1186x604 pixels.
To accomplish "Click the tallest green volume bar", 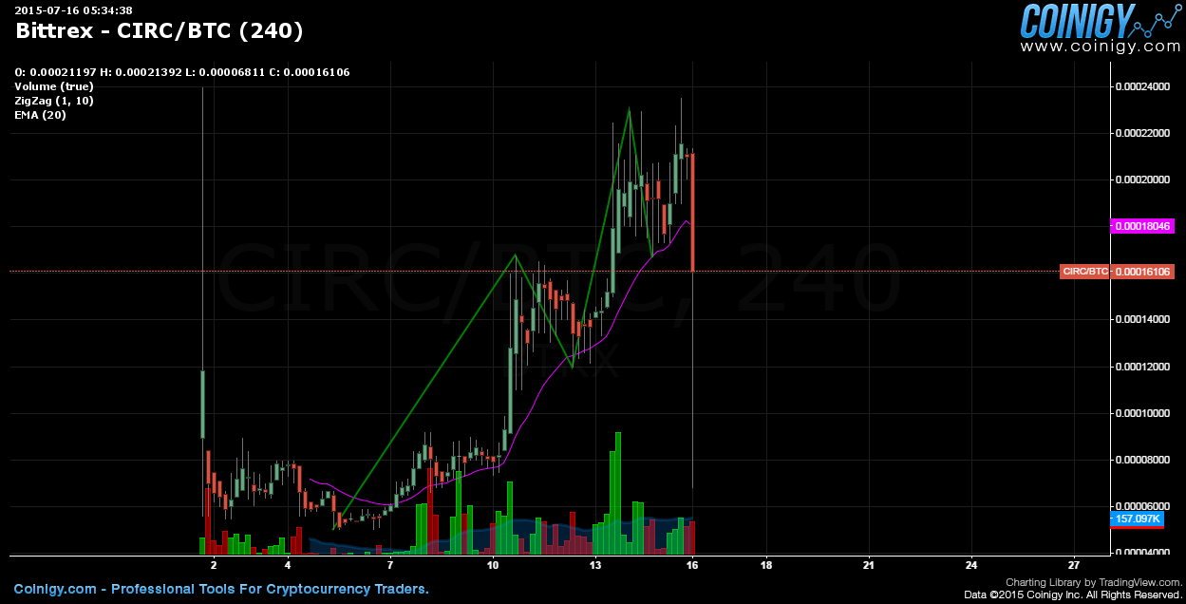I will tap(618, 493).
